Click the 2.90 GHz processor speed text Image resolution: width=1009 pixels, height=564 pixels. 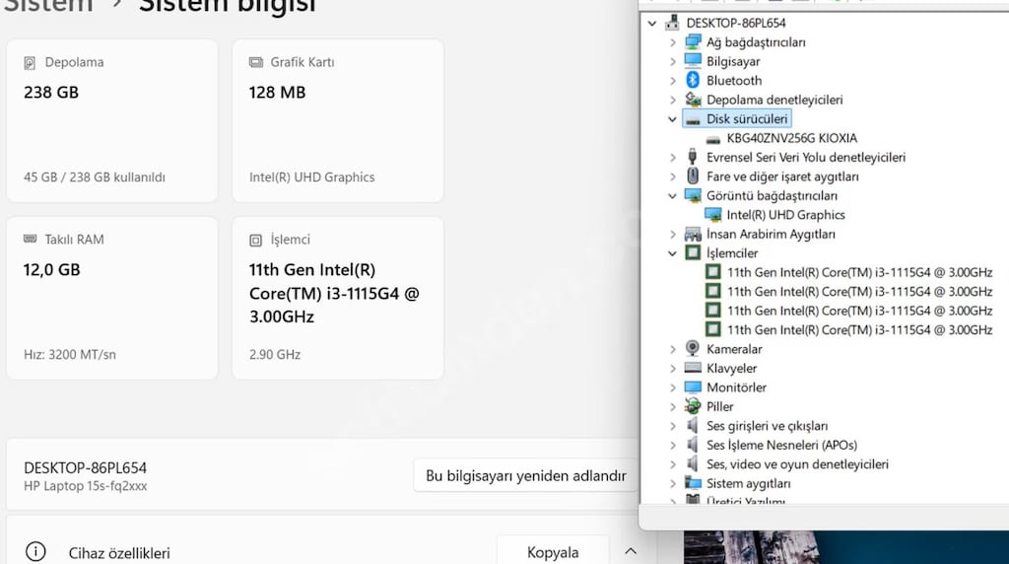275,355
